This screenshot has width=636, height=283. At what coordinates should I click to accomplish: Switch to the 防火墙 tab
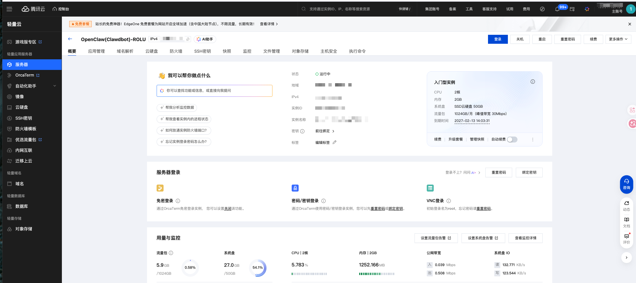point(176,51)
